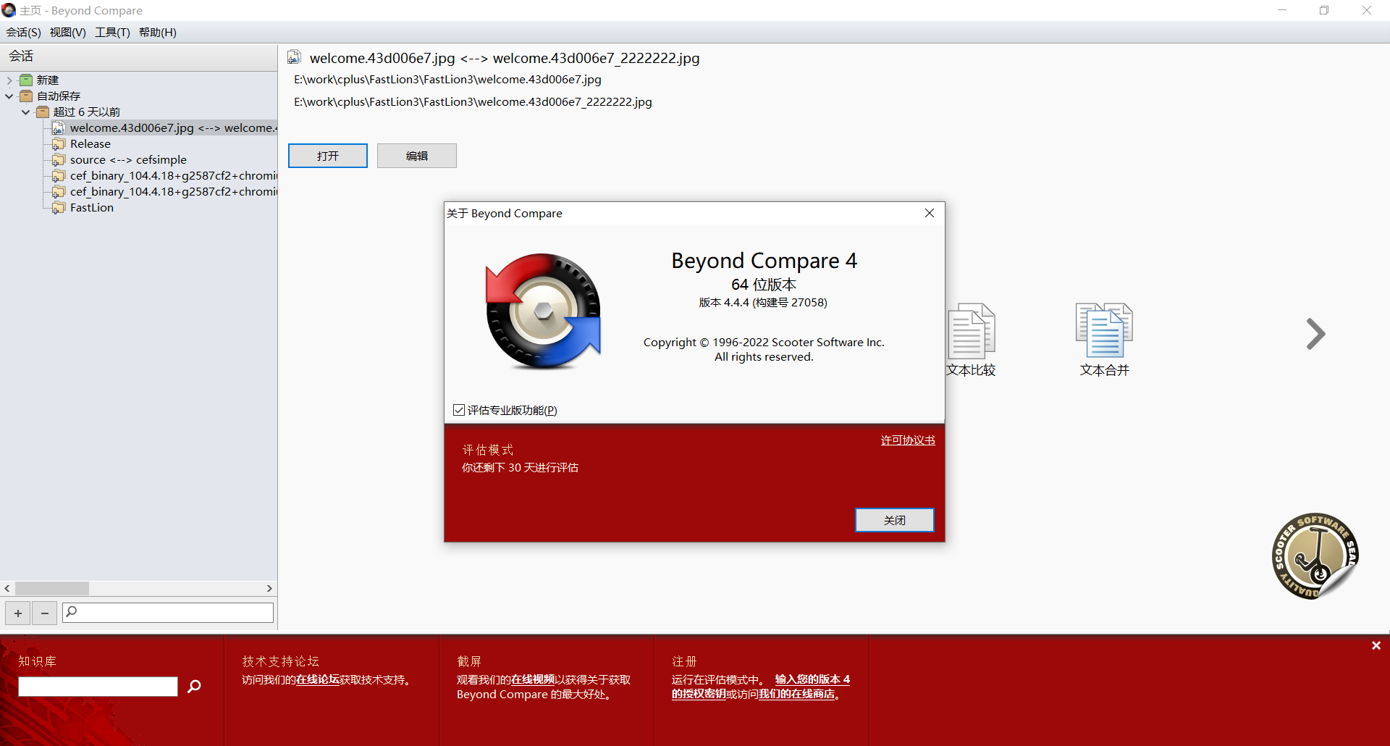The width and height of the screenshot is (1390, 746).
Task: Click the 自动保存 folder icon
Action: (26, 96)
